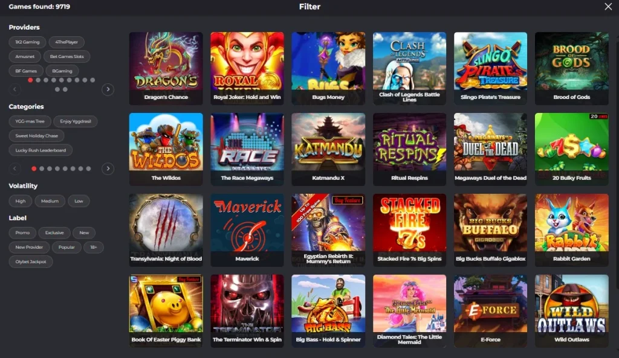Open The Terminator Win & Spin game
The height and width of the screenshot is (358, 619).
tap(247, 311)
